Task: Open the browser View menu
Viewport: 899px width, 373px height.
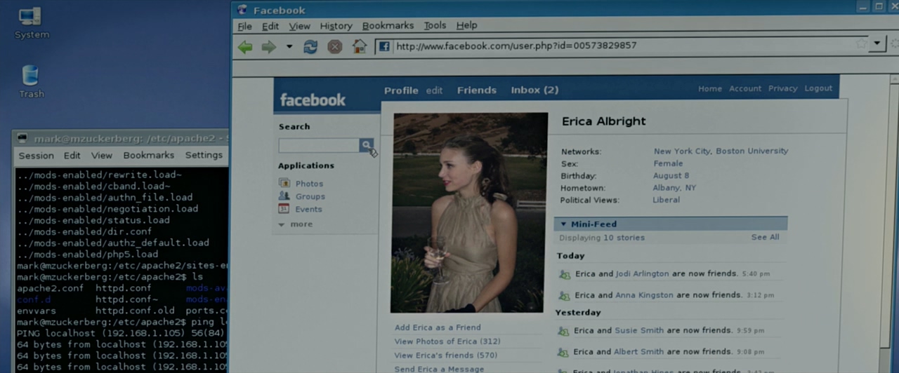Action: click(x=299, y=26)
